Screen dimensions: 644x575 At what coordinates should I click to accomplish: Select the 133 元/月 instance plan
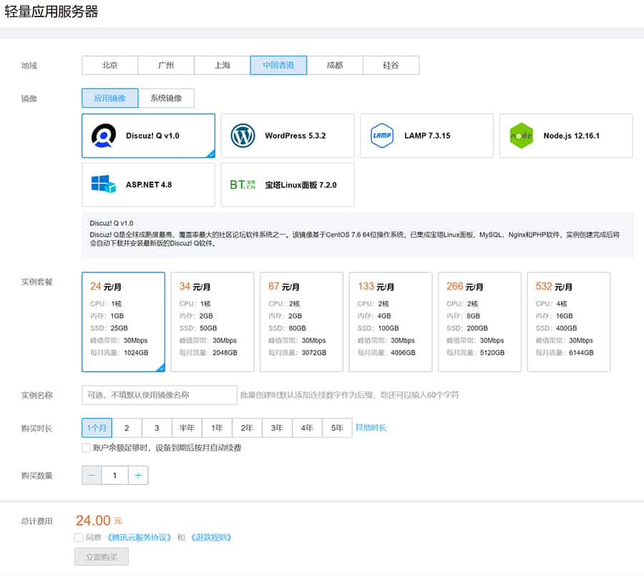pyautogui.click(x=391, y=322)
